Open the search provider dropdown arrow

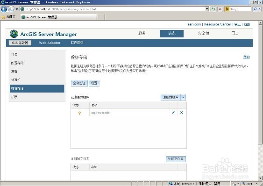260,9
